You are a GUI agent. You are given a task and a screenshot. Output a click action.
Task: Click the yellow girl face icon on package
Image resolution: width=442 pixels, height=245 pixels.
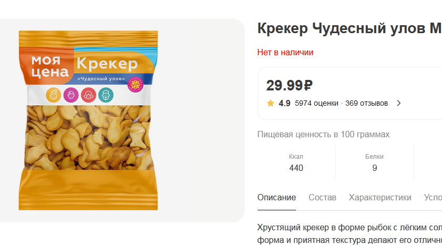coord(54,95)
